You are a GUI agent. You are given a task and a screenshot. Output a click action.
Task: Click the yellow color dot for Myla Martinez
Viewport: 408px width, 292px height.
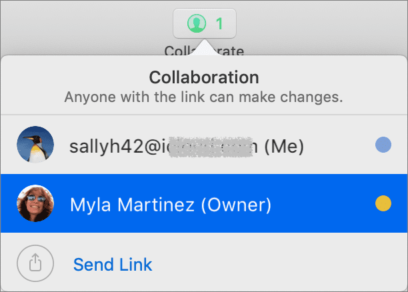pos(383,203)
